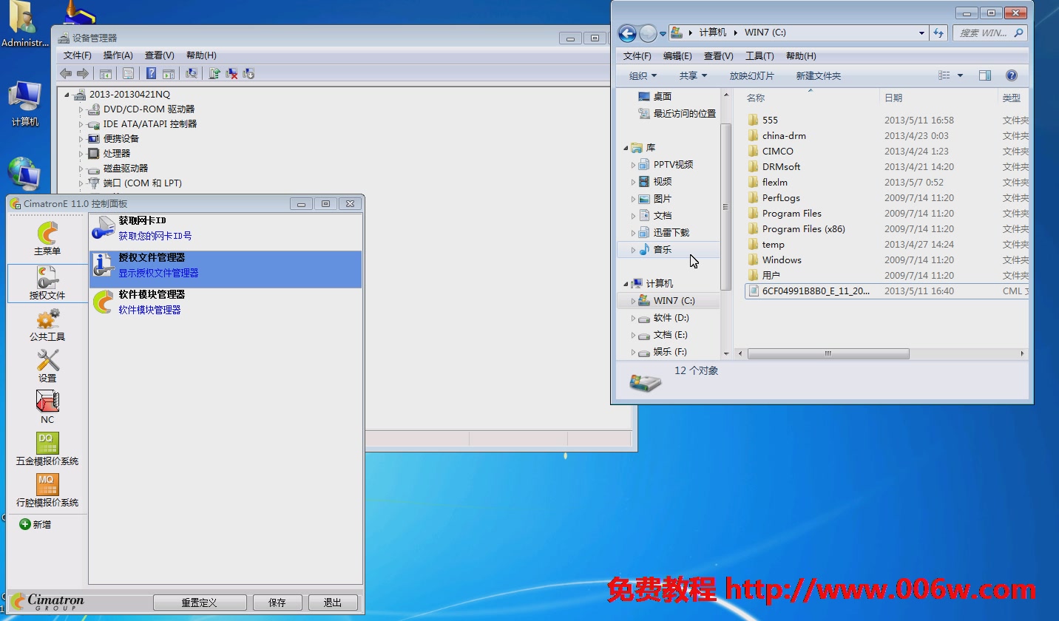Open the 组织 dropdown in Explorer

pyautogui.click(x=643, y=75)
